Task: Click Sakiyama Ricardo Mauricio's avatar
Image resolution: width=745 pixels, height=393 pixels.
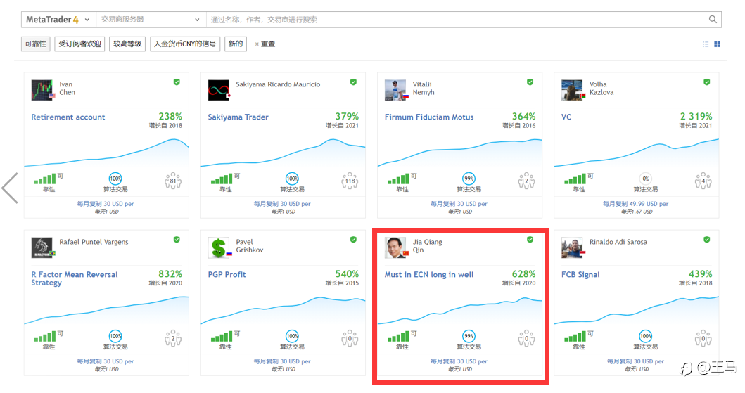Action: pyautogui.click(x=219, y=90)
